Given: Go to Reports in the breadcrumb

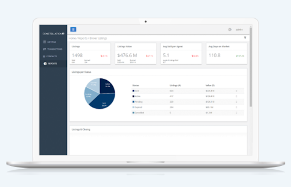Looking at the screenshot, I should tap(83, 38).
